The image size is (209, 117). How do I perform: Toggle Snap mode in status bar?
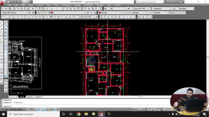[x=28, y=110]
